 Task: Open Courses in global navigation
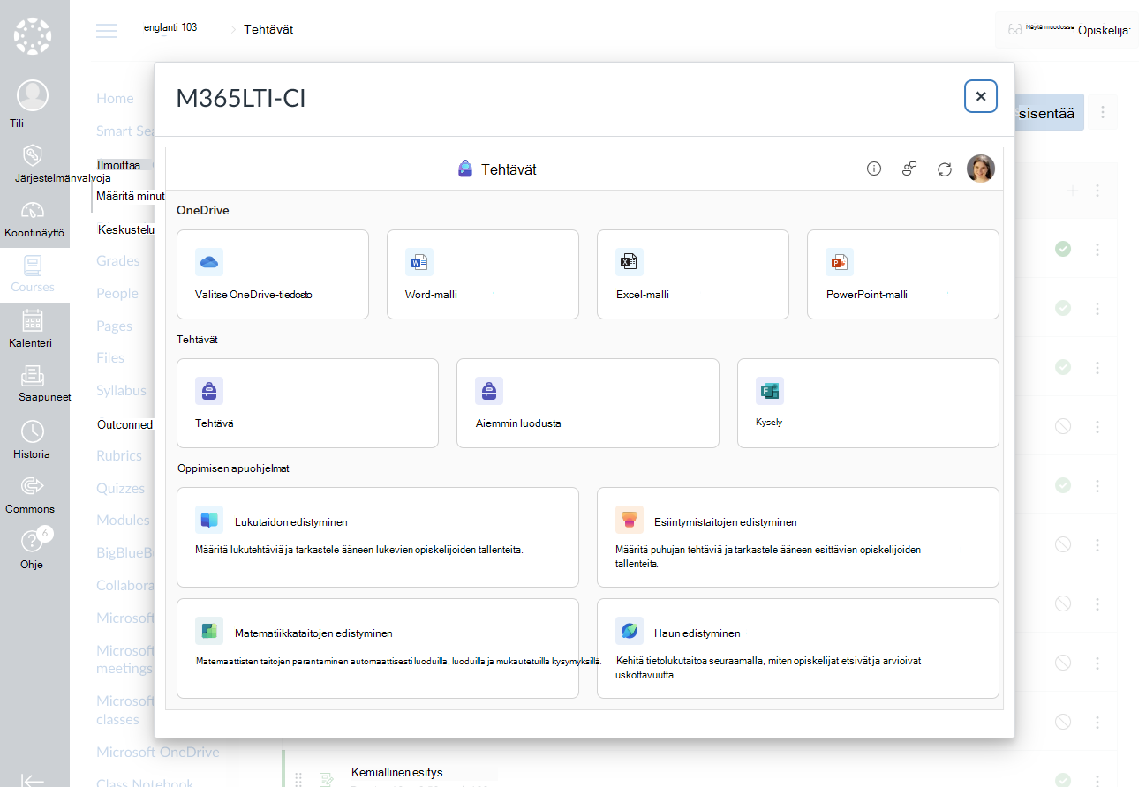[33, 274]
